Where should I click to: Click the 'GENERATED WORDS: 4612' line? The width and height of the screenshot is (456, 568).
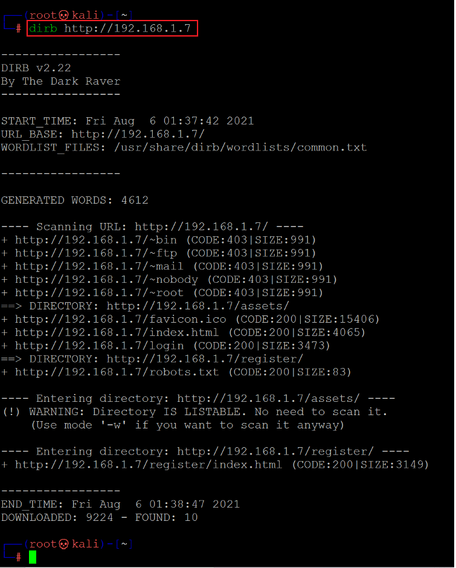(75, 200)
